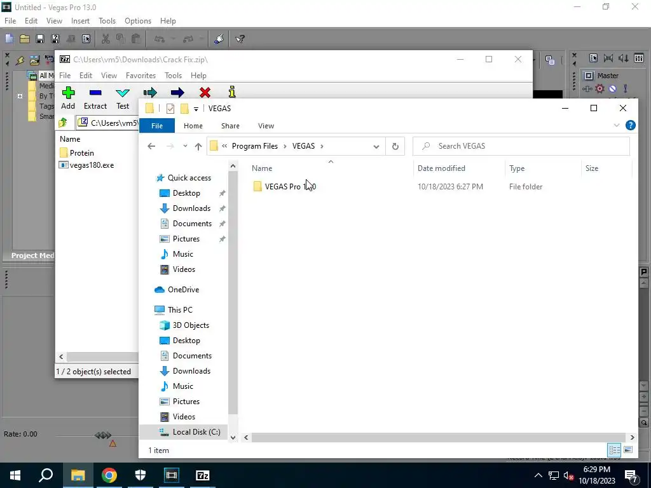Click the Explorer help question mark icon

tap(630, 125)
